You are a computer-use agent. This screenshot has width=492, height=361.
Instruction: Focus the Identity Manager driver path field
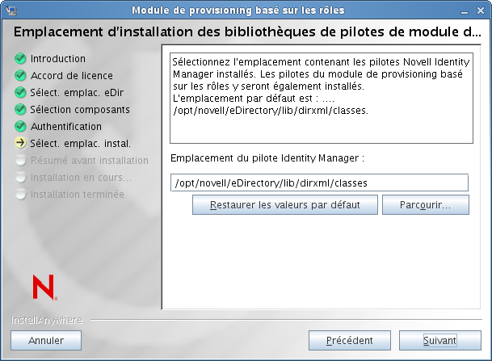320,183
